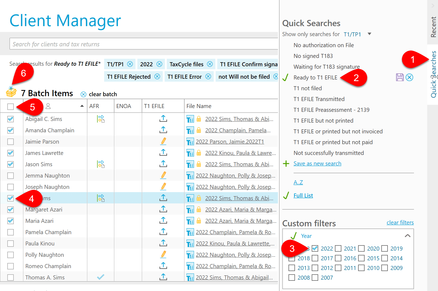Remove the T1 EFILE Rejected filter chip

click(157, 77)
